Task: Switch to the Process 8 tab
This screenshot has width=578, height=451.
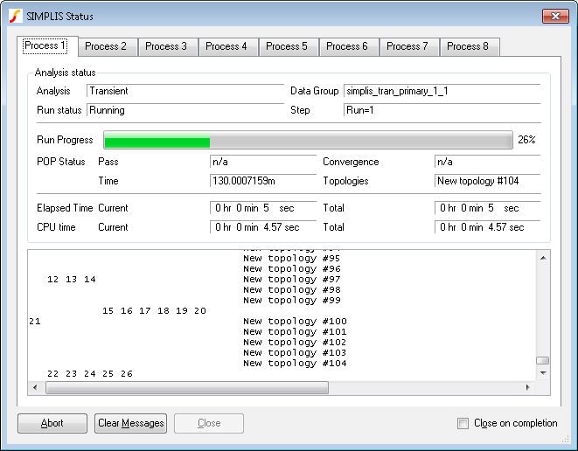Action: [468, 46]
